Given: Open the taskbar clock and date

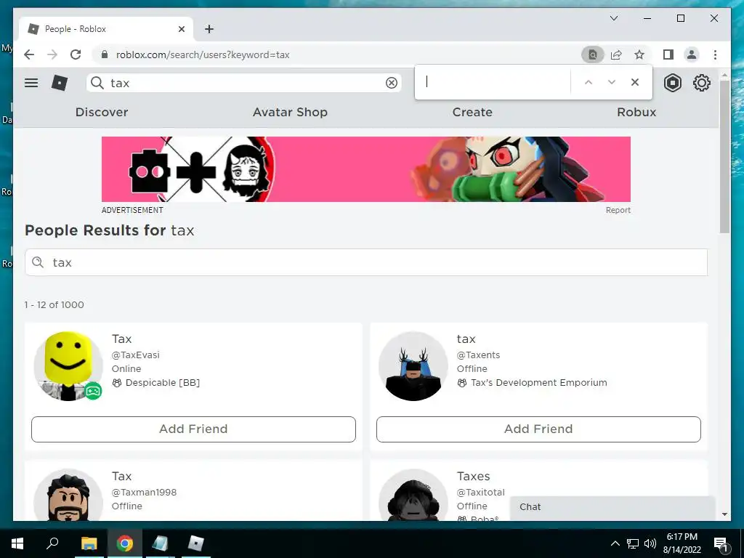Looking at the screenshot, I should click(x=682, y=543).
